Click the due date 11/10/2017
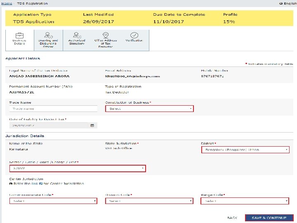 (168, 21)
